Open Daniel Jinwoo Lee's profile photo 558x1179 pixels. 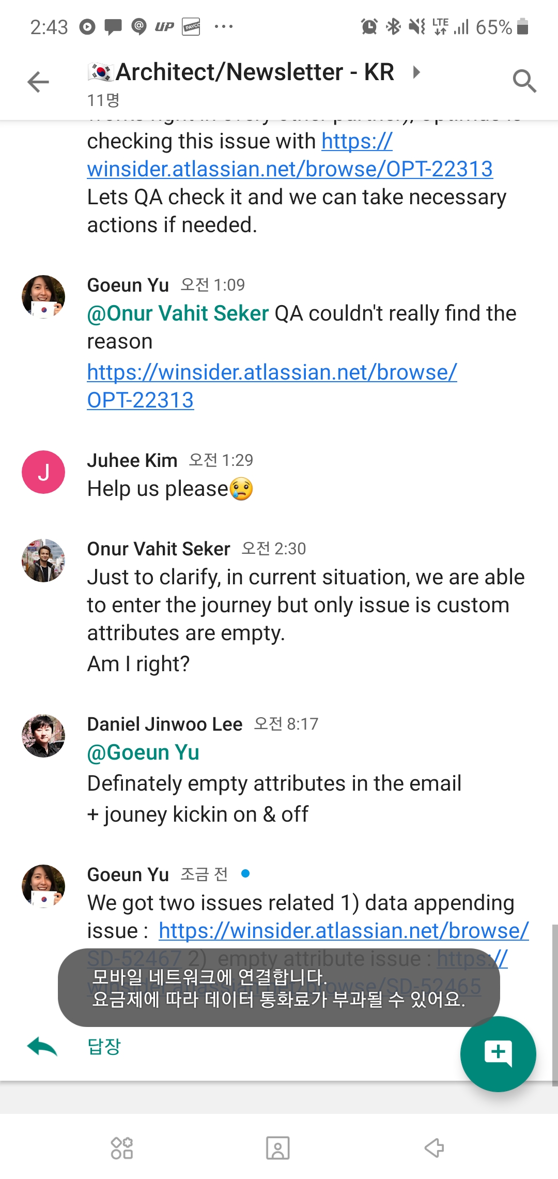pos(43,736)
